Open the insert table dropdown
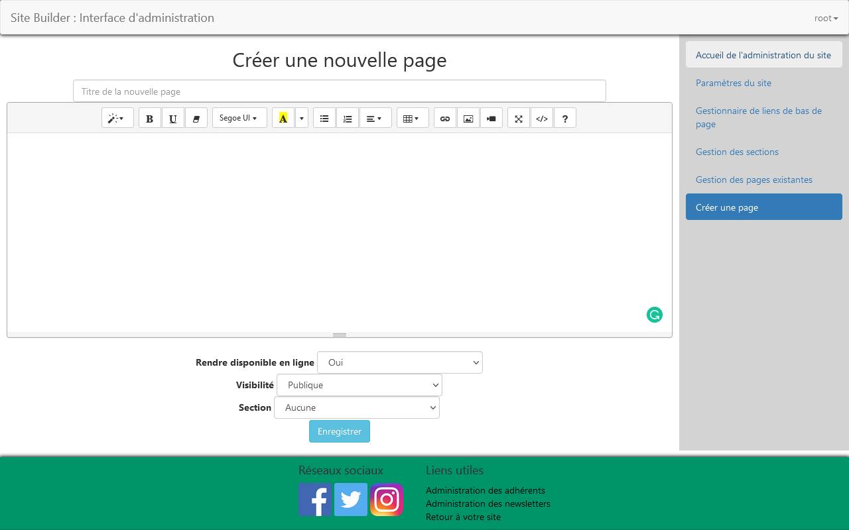849x530 pixels. [413, 118]
